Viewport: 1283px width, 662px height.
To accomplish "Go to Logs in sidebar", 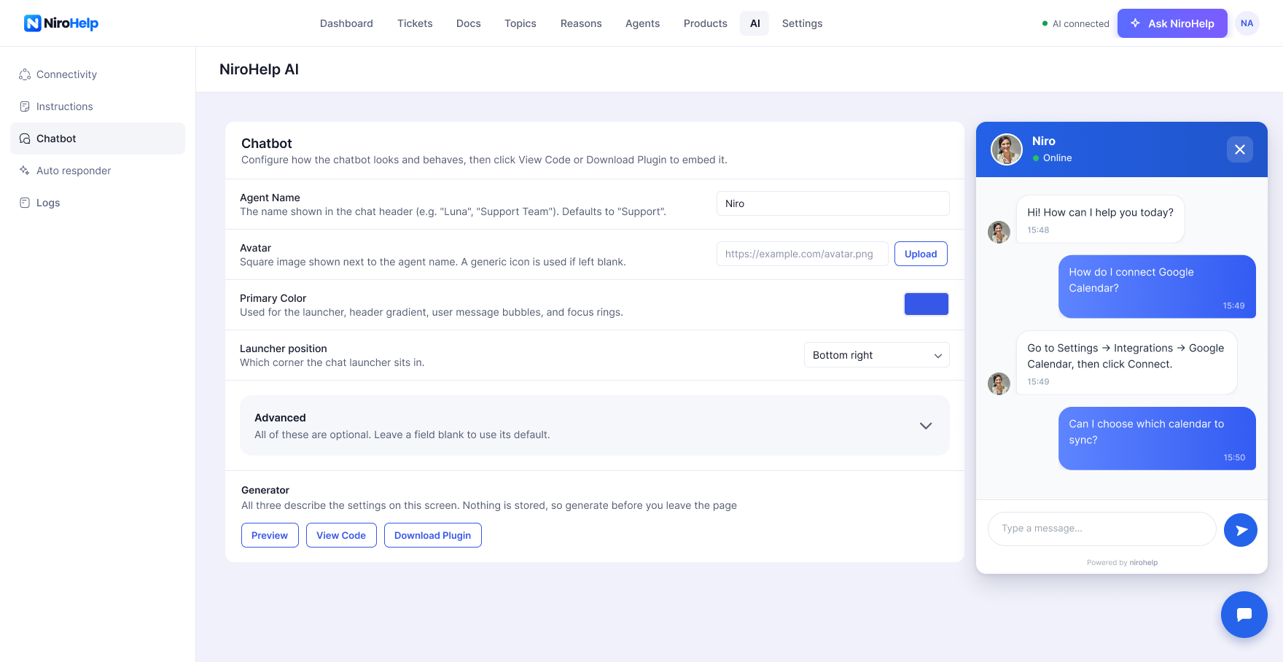I will [x=98, y=203].
